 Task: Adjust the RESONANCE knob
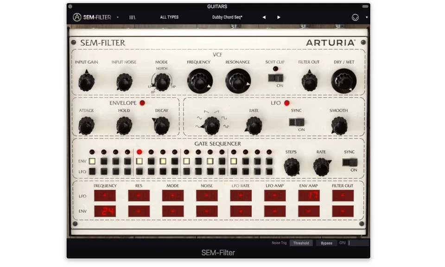click(x=237, y=80)
